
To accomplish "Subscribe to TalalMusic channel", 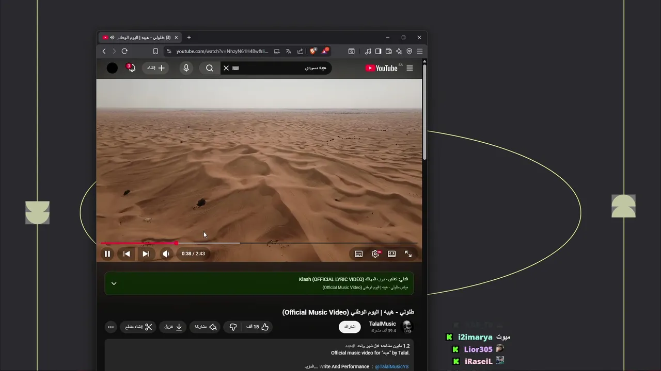I will click(x=350, y=327).
